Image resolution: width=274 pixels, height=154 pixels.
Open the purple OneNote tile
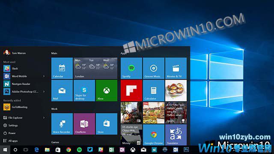[x=84, y=124]
